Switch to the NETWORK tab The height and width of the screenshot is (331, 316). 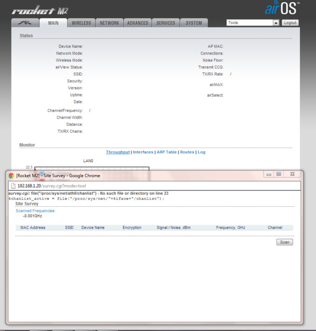click(x=109, y=23)
